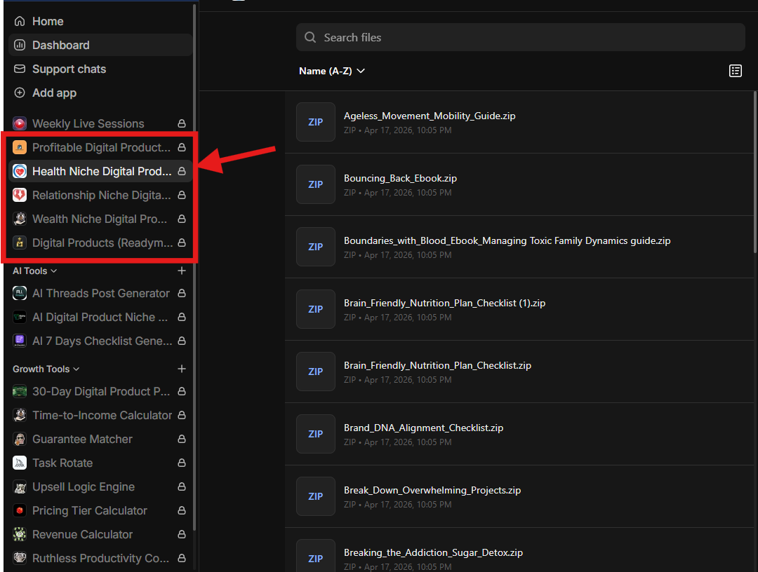
Task: Click the Wealth Niche Digital app icon
Action: pos(20,219)
